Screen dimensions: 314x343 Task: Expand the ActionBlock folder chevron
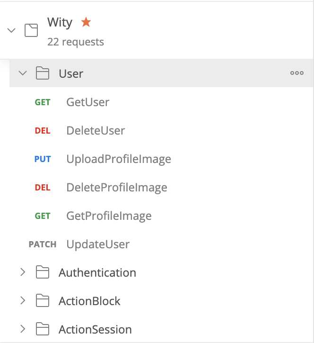pyautogui.click(x=23, y=300)
